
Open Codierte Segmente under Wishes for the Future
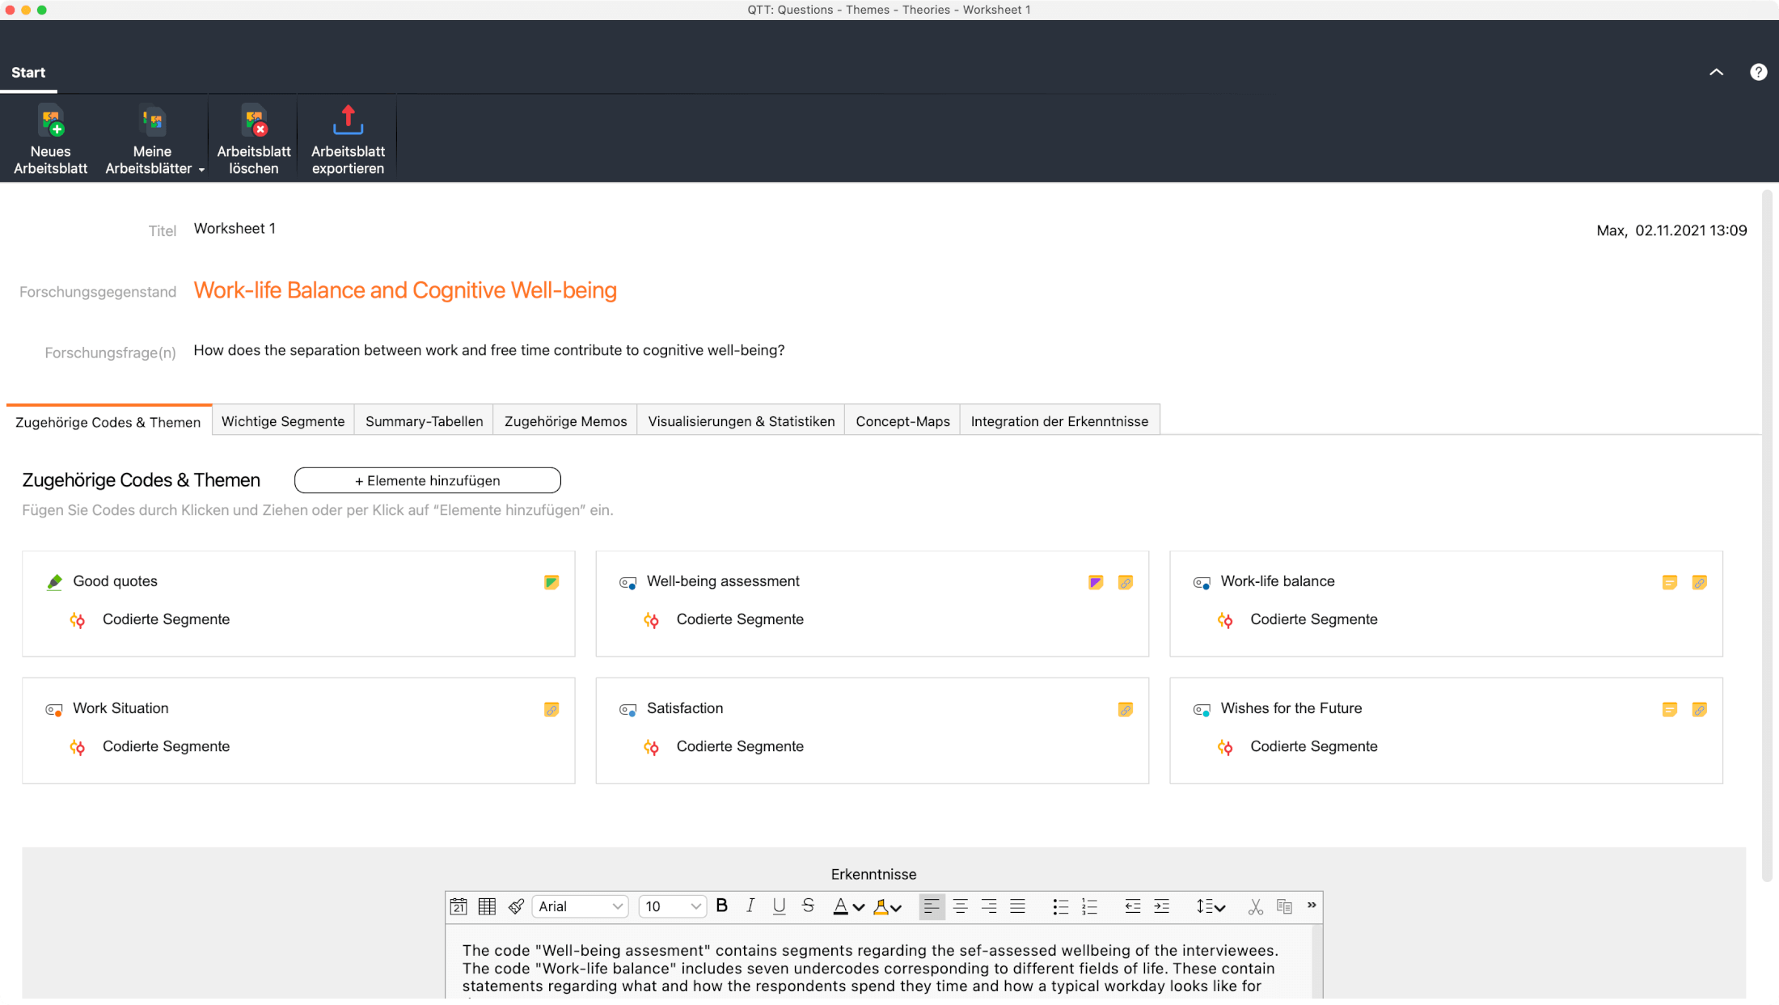[1314, 746]
